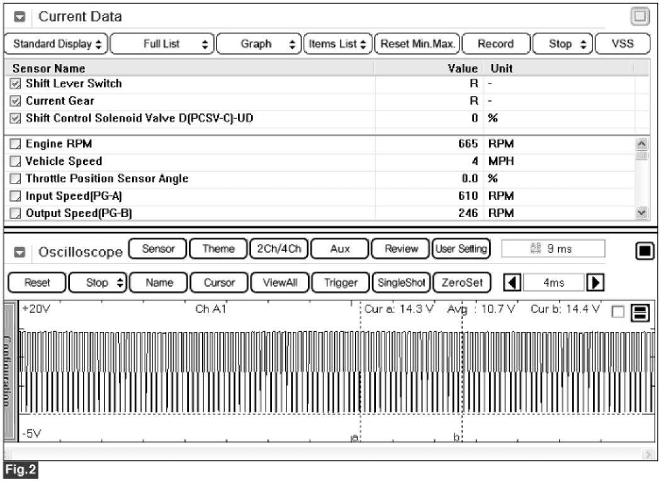Maximize Current Data panel using top-right square icon
Image resolution: width=661 pixels, height=481 pixels.
640,17
